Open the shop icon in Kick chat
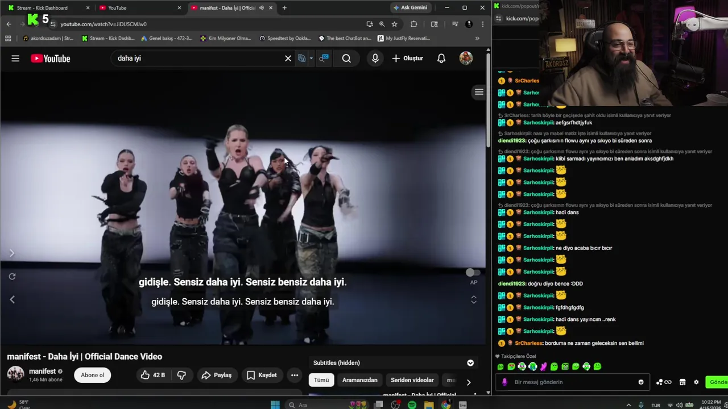The width and height of the screenshot is (728, 409). tap(682, 382)
